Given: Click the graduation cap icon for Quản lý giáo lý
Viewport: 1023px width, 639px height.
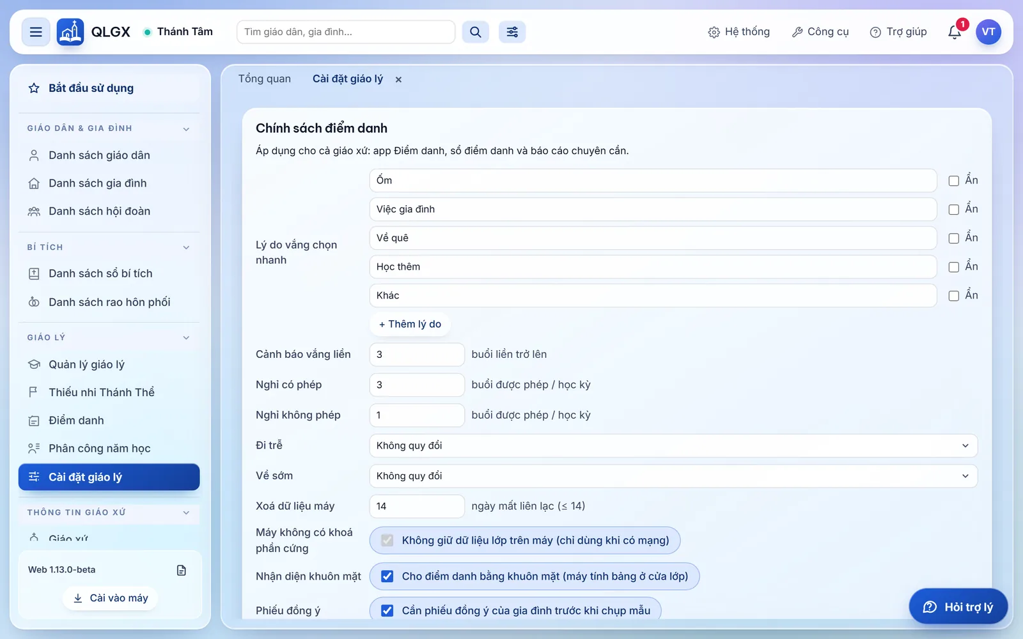Looking at the screenshot, I should coord(34,364).
